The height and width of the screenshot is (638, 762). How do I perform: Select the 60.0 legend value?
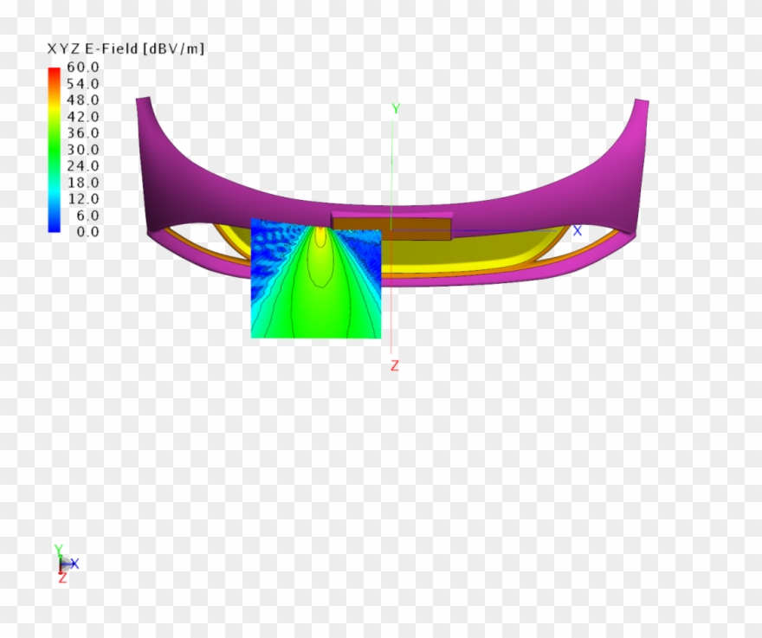point(82,67)
